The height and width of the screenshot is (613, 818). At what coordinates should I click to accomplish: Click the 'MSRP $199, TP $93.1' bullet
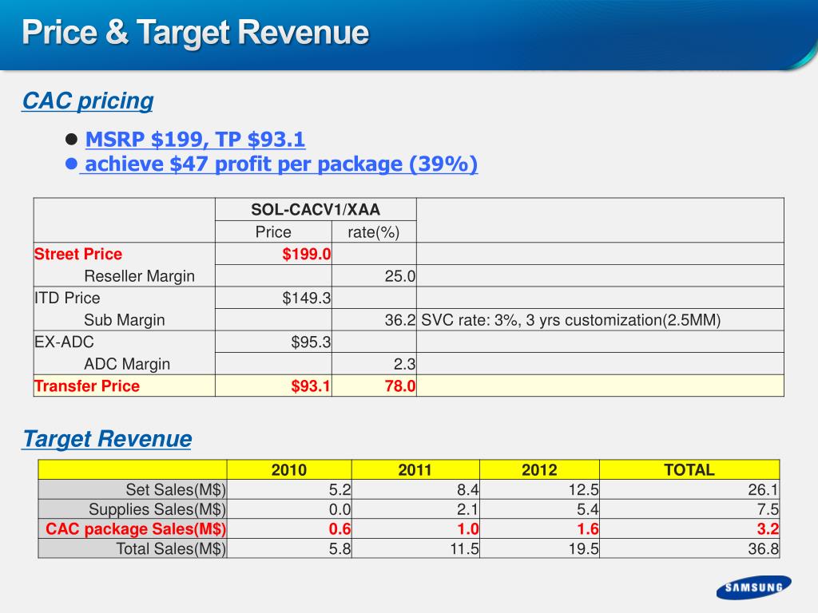(195, 139)
